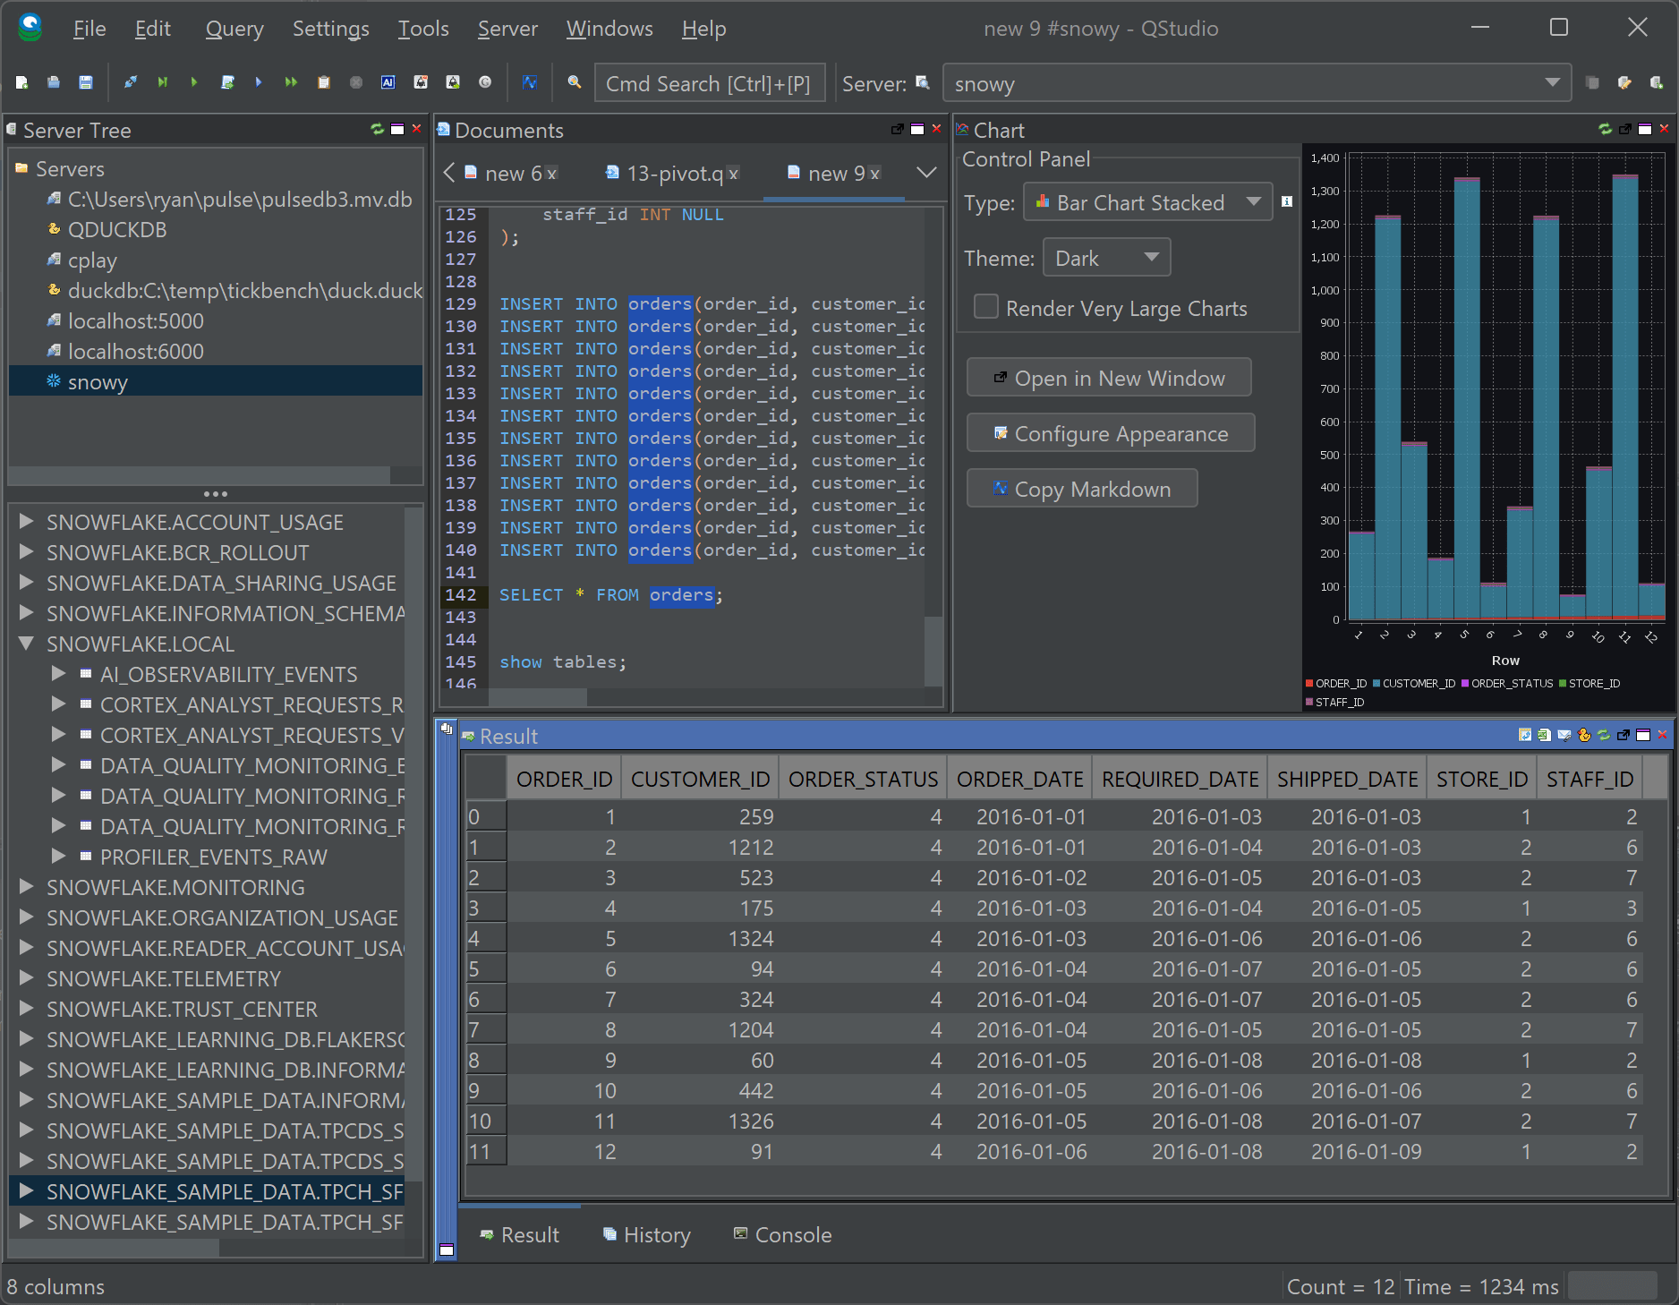This screenshot has width=1679, height=1305.
Task: Click the green refresh icon in Chart panel
Action: pos(1605,129)
